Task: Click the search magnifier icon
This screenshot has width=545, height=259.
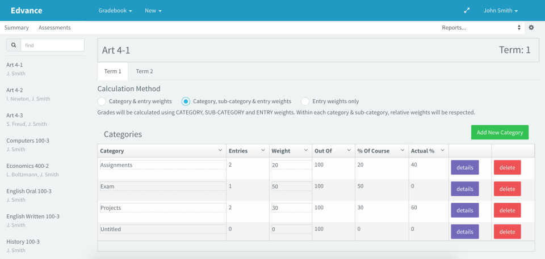Action: point(14,45)
